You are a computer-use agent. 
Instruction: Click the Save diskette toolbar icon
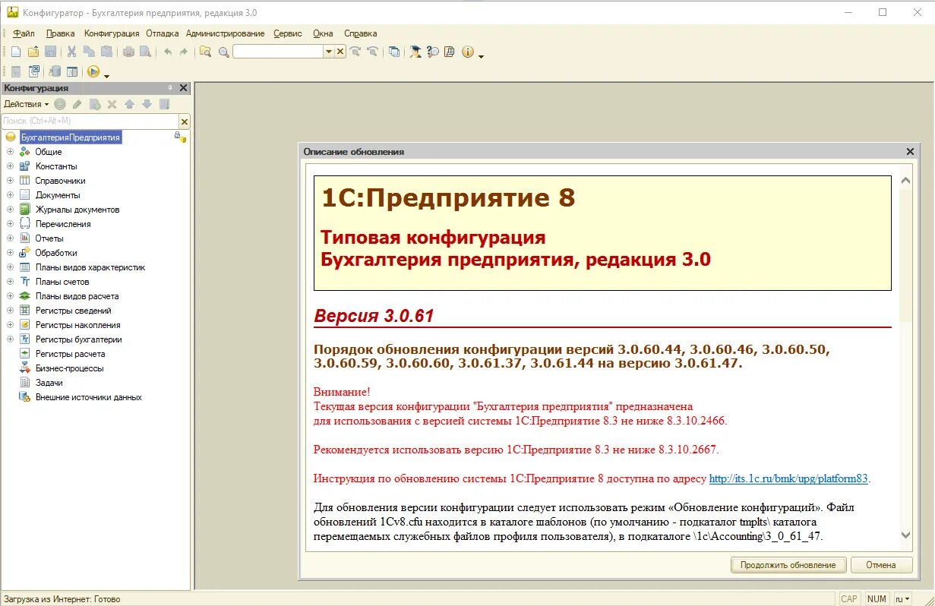pos(51,52)
